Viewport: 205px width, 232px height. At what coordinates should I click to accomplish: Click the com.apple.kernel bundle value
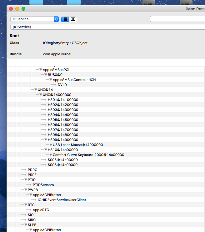coord(57,54)
